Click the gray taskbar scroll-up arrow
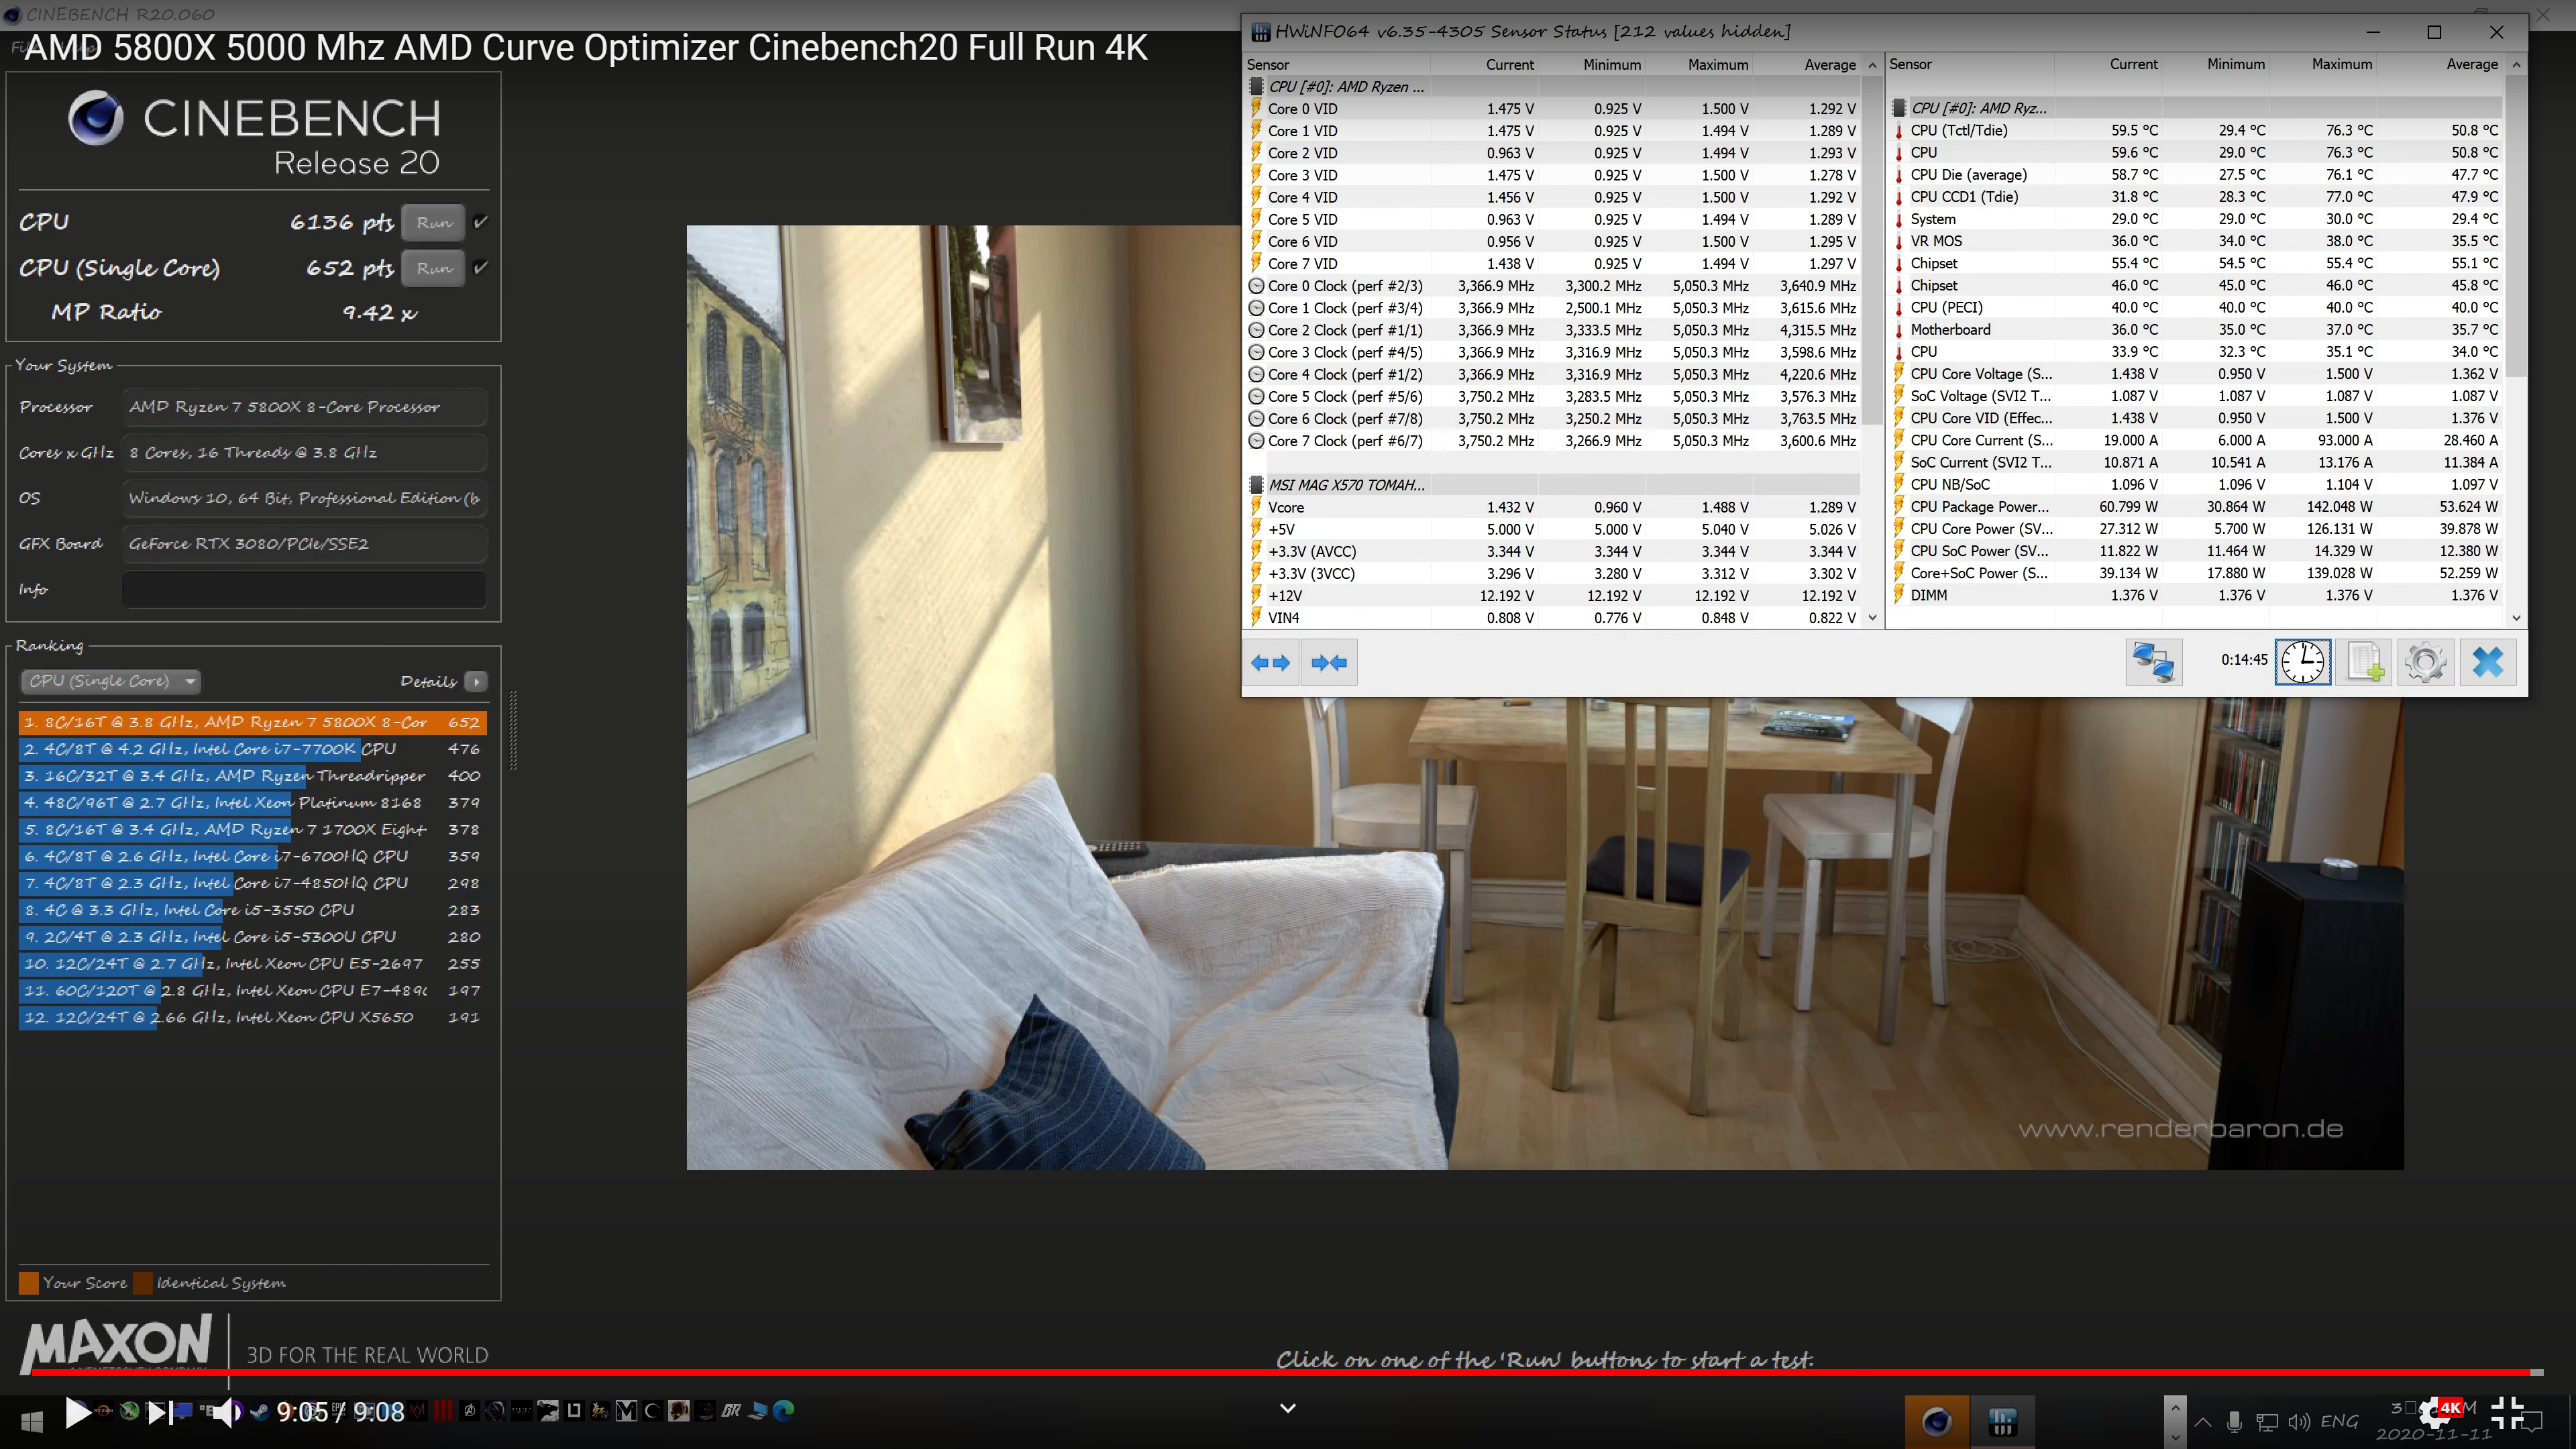Image resolution: width=2576 pixels, height=1449 pixels. click(x=2175, y=1407)
